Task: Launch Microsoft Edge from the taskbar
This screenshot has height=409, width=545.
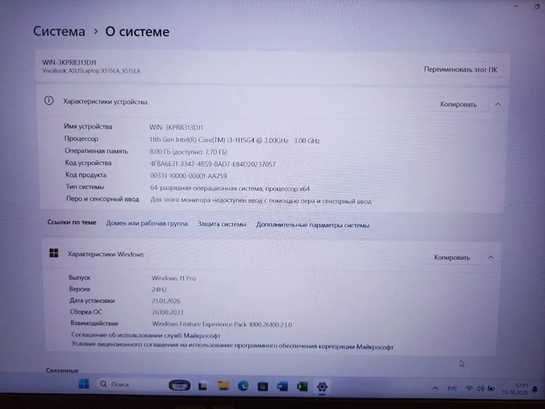Action: 243,386
